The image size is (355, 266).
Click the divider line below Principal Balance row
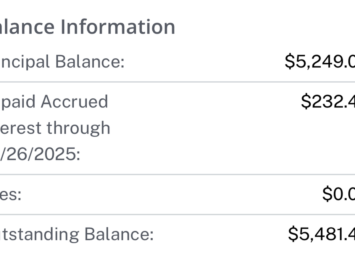[x=177, y=82]
